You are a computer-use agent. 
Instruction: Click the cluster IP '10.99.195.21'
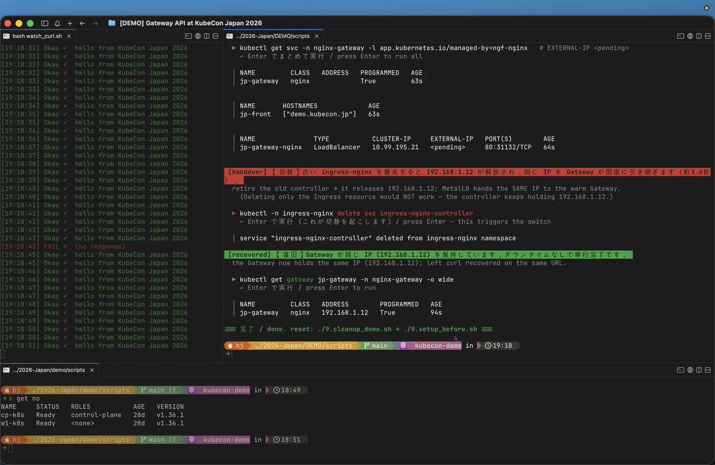pyautogui.click(x=395, y=147)
